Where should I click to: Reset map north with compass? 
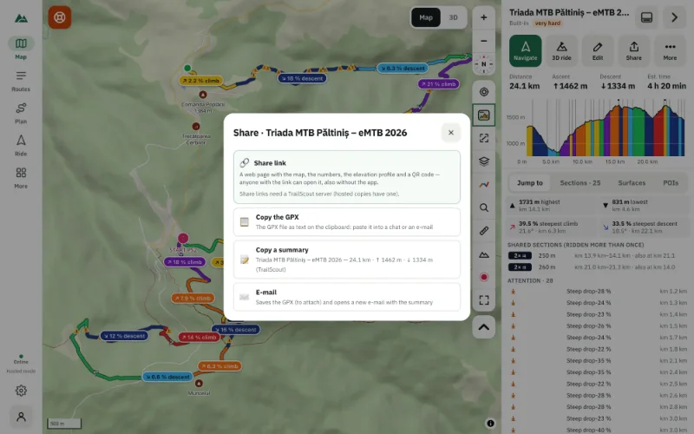484,63
